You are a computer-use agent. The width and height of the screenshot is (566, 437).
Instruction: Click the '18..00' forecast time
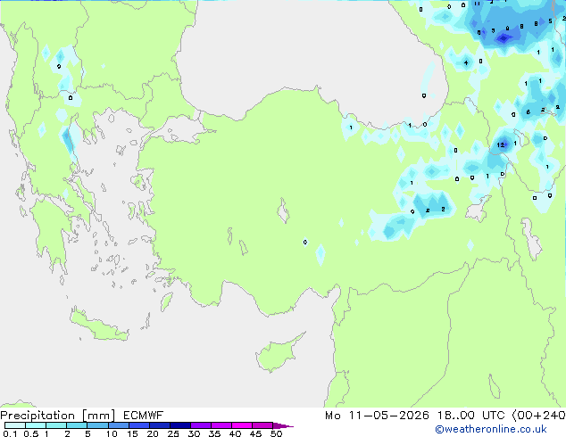456,416
